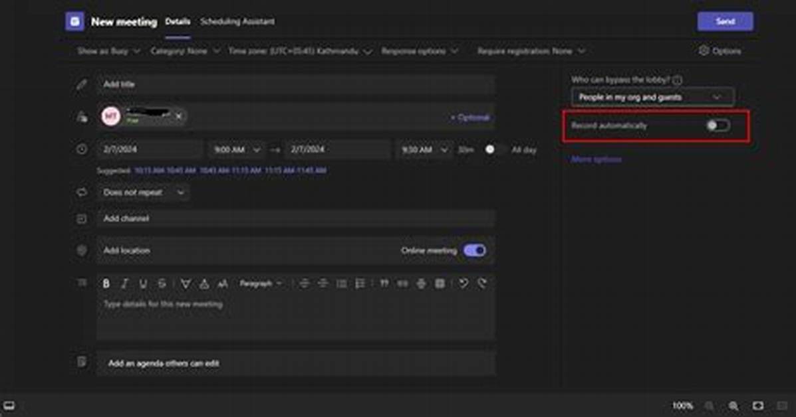796x417 pixels.
Task: Click the lobby bypass info icon
Action: point(677,80)
